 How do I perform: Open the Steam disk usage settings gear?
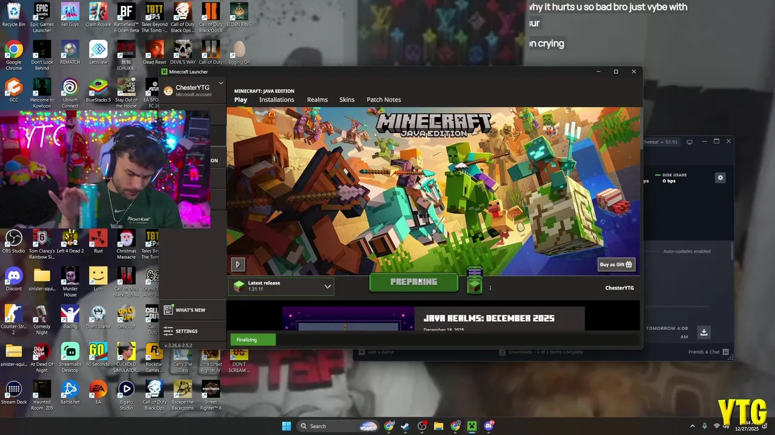click(x=720, y=178)
